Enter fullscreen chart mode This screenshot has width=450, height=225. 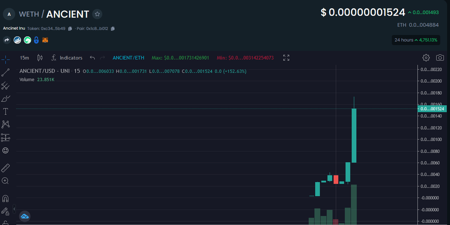tap(286, 58)
